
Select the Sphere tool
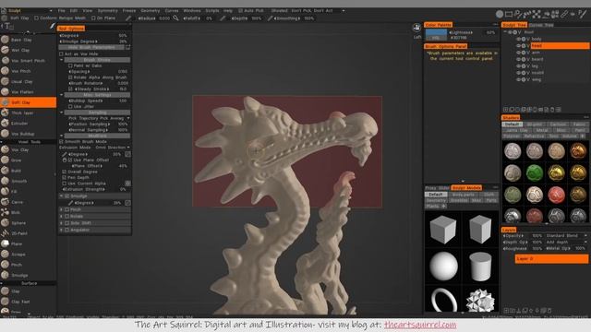click(29, 223)
